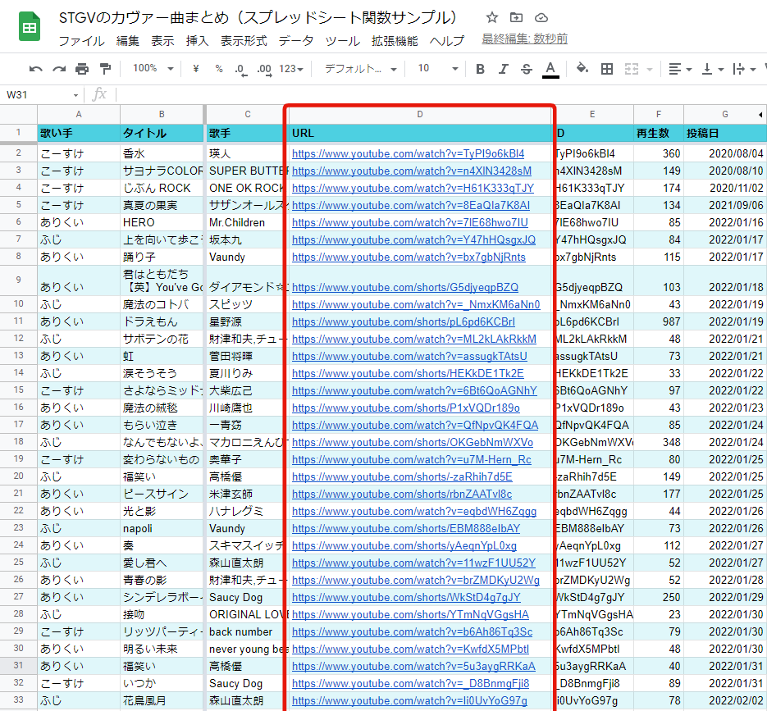The height and width of the screenshot is (711, 767).
Task: Open the Google Sheets home icon
Action: [x=30, y=27]
